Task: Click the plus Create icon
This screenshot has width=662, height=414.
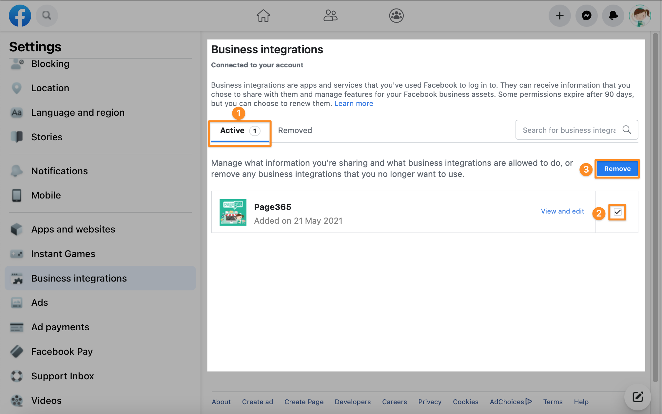Action: (x=560, y=15)
